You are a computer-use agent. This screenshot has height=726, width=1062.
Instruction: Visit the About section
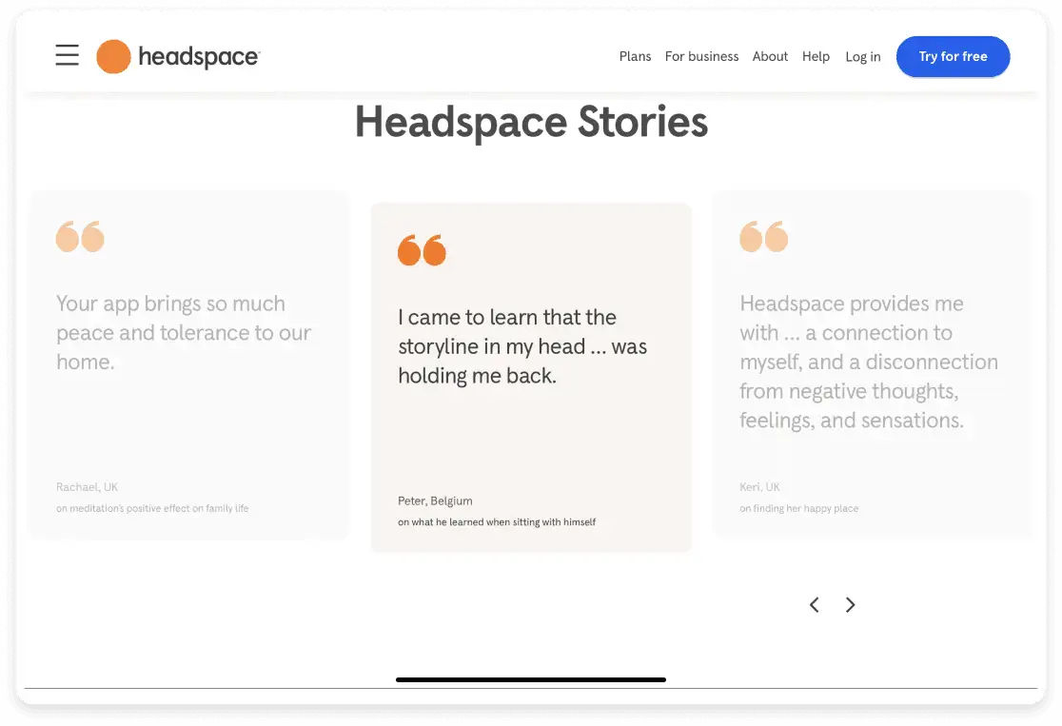click(770, 56)
